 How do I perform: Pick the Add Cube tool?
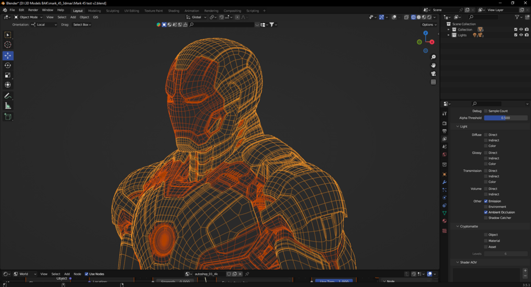tap(8, 117)
